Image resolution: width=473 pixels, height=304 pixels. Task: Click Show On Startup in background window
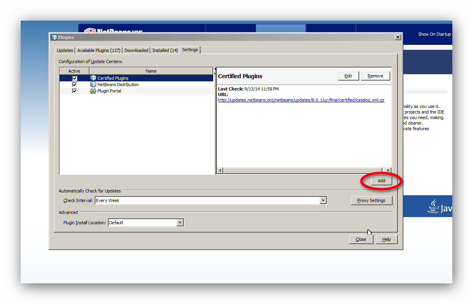[434, 34]
